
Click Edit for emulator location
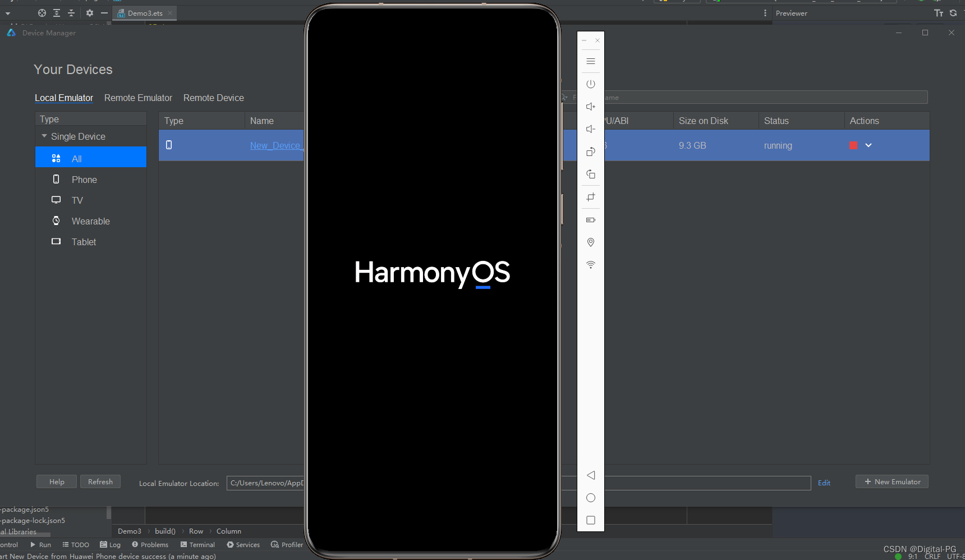pyautogui.click(x=824, y=483)
